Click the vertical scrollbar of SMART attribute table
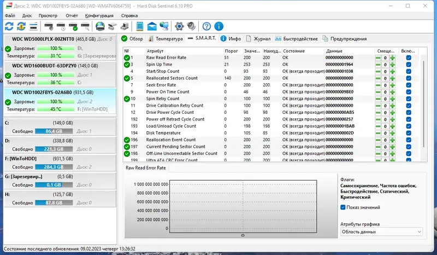 [x=424, y=105]
